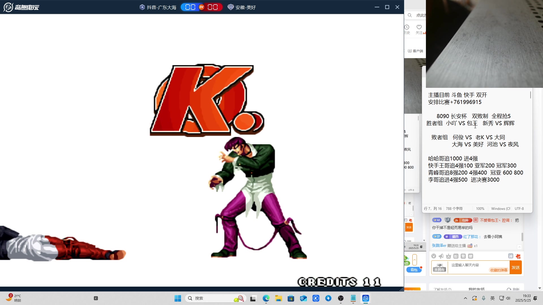Screen dimensions: 543x305
Task: Open the blue K app on taskbar
Action: point(316,298)
